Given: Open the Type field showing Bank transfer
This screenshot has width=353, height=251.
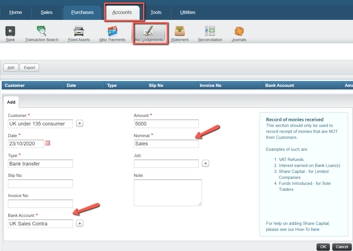Looking at the screenshot, I should pyautogui.click(x=40, y=164).
